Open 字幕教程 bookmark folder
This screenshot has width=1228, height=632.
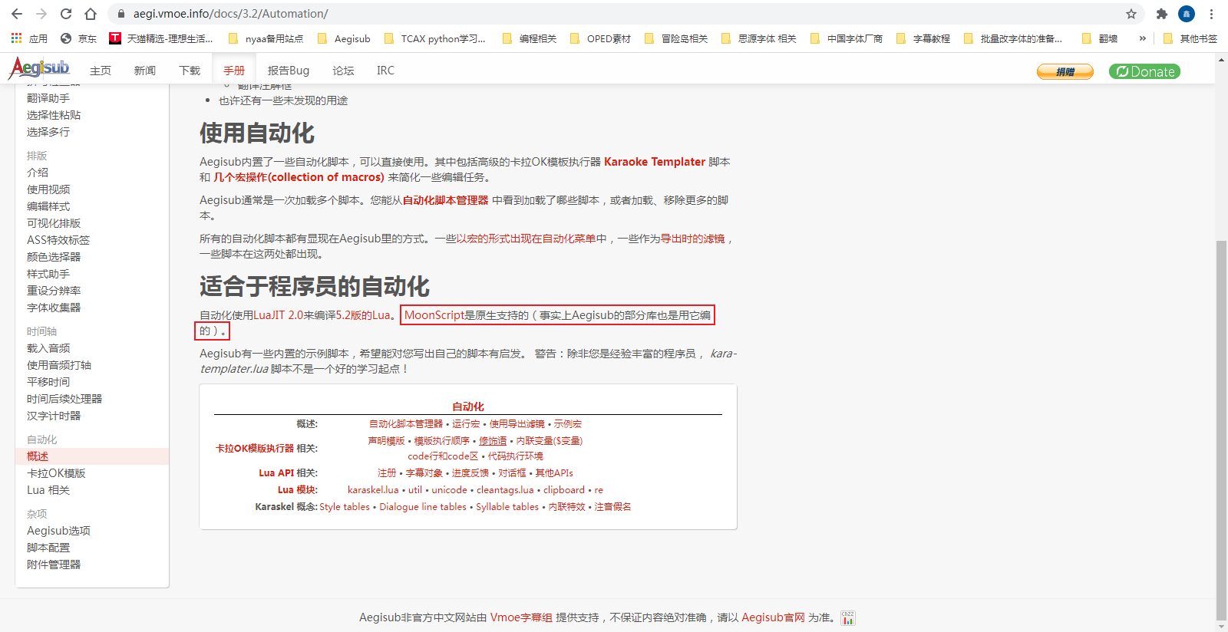pyautogui.click(x=923, y=38)
